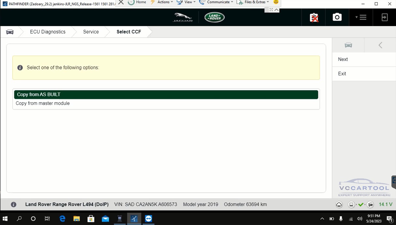This screenshot has height=225, width=396.
Task: Click the exit session door icon
Action: (x=385, y=17)
